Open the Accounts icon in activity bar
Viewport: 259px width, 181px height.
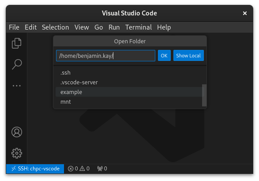point(16,132)
